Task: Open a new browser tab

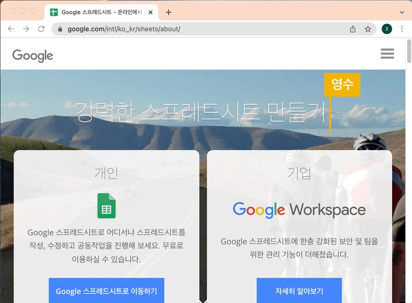Action: 169,12
